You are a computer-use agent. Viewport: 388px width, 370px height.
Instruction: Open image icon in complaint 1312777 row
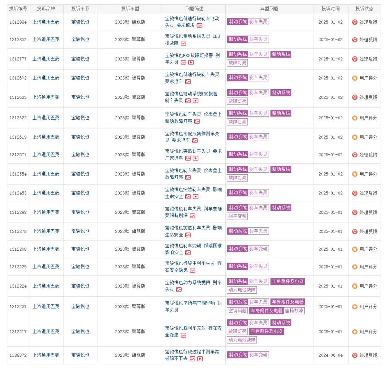[x=183, y=62]
